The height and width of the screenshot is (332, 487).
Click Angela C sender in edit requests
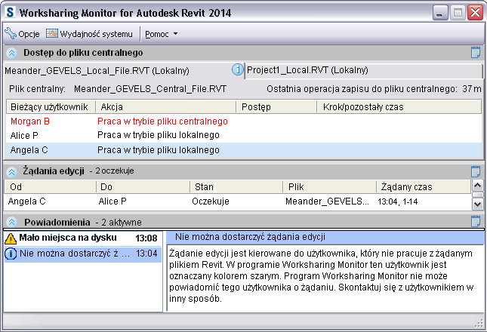tap(26, 201)
